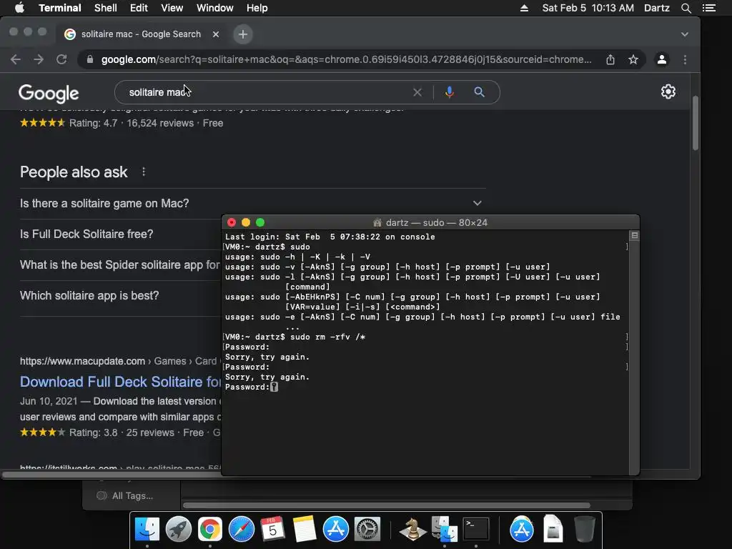Zoom the Terminal window green button
This screenshot has height=549, width=732.
coord(260,222)
